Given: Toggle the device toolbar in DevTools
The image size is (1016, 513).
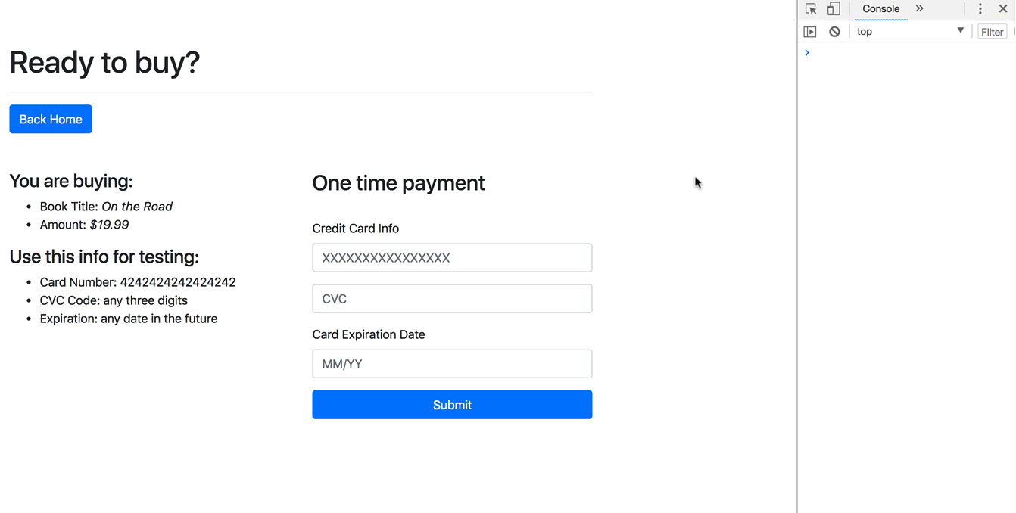Looking at the screenshot, I should tap(833, 8).
